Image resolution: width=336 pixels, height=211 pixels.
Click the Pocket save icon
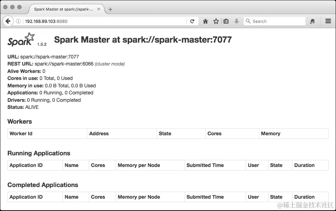(312, 21)
